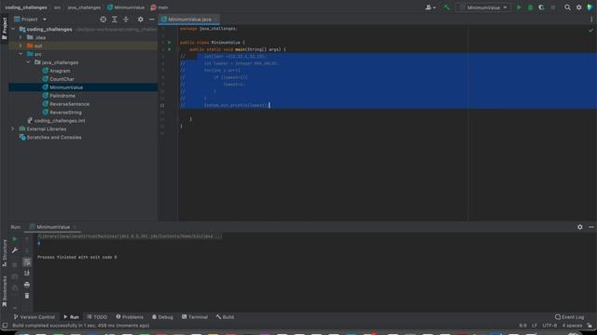Toggle soft-wrap in Run console
Screen dimensions: 597x335
27,261
